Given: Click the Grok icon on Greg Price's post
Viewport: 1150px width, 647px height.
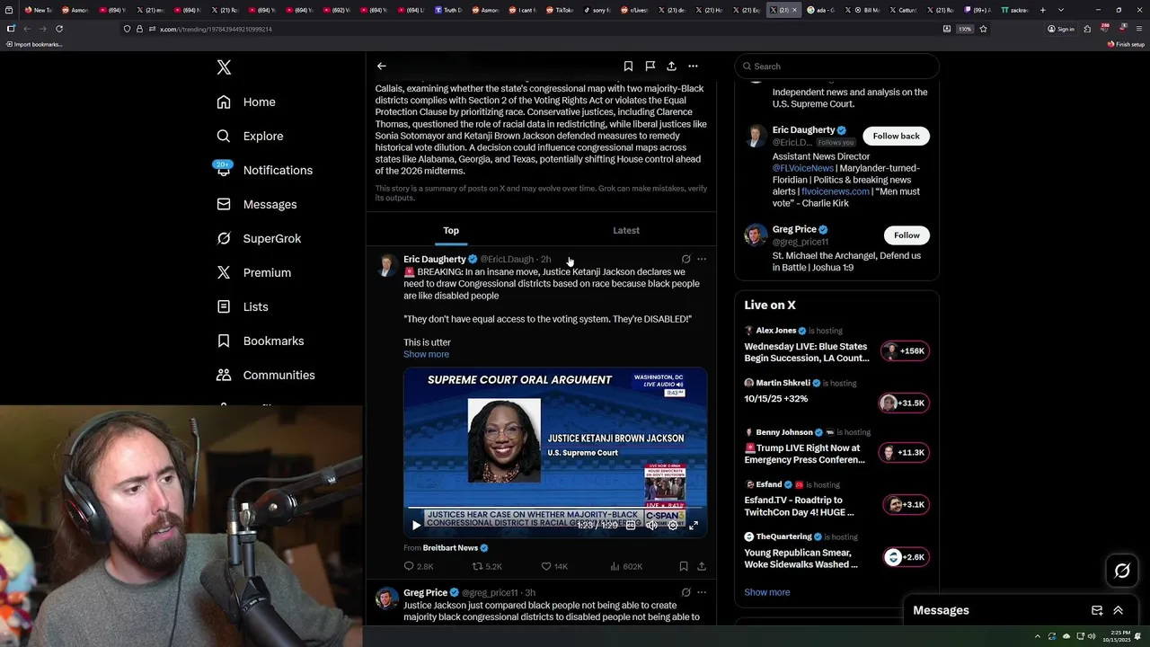Looking at the screenshot, I should pos(686,593).
